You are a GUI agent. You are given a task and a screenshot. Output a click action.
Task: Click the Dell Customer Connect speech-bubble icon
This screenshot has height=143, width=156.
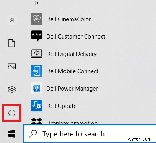tap(37, 36)
